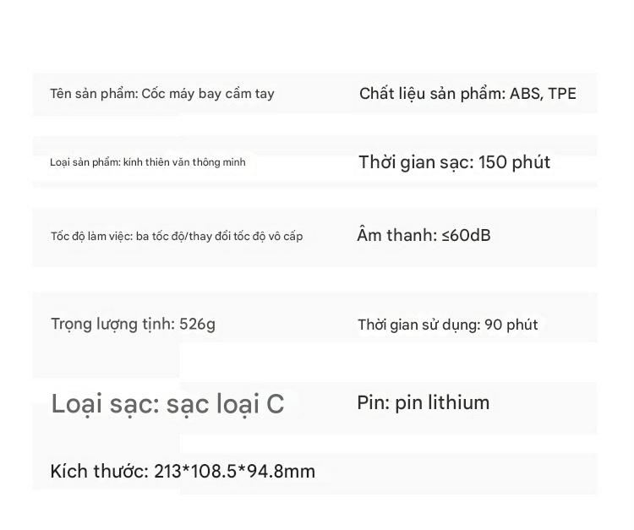
Task: Select the "526g" net weight value
Action: coord(198,324)
